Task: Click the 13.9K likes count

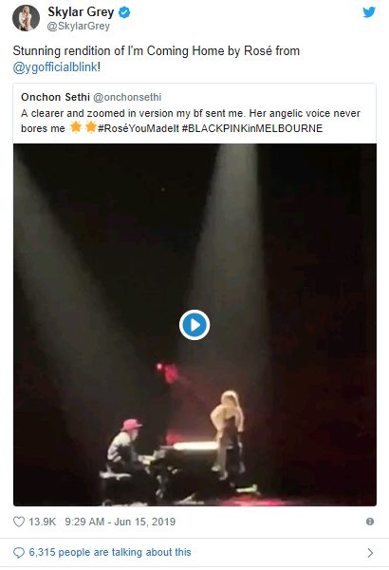Action: (42, 522)
